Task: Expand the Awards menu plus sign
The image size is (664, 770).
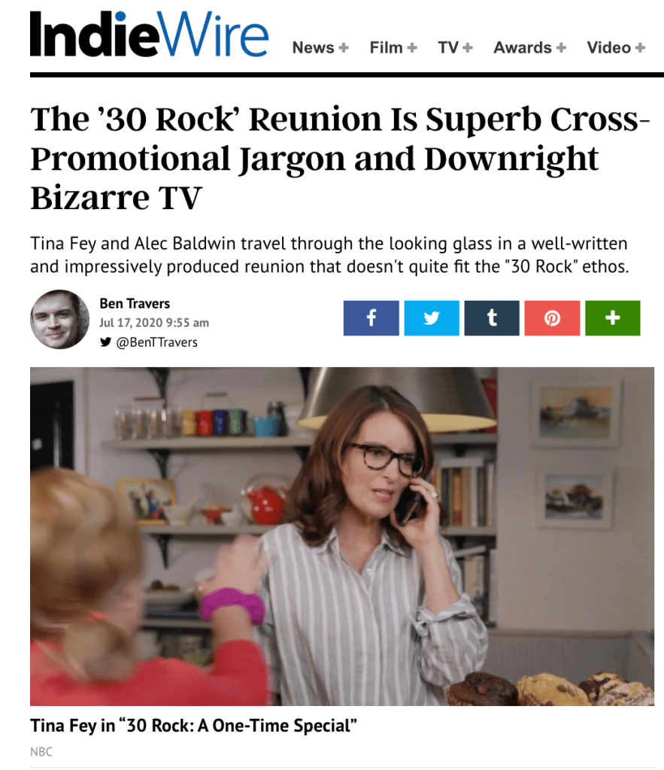Action: (x=561, y=47)
